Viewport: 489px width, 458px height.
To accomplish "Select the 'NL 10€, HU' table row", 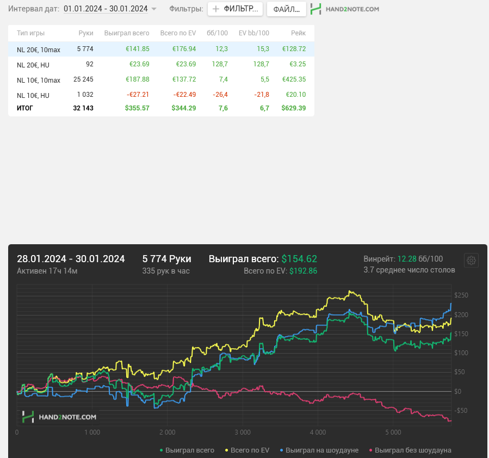I will click(x=161, y=95).
